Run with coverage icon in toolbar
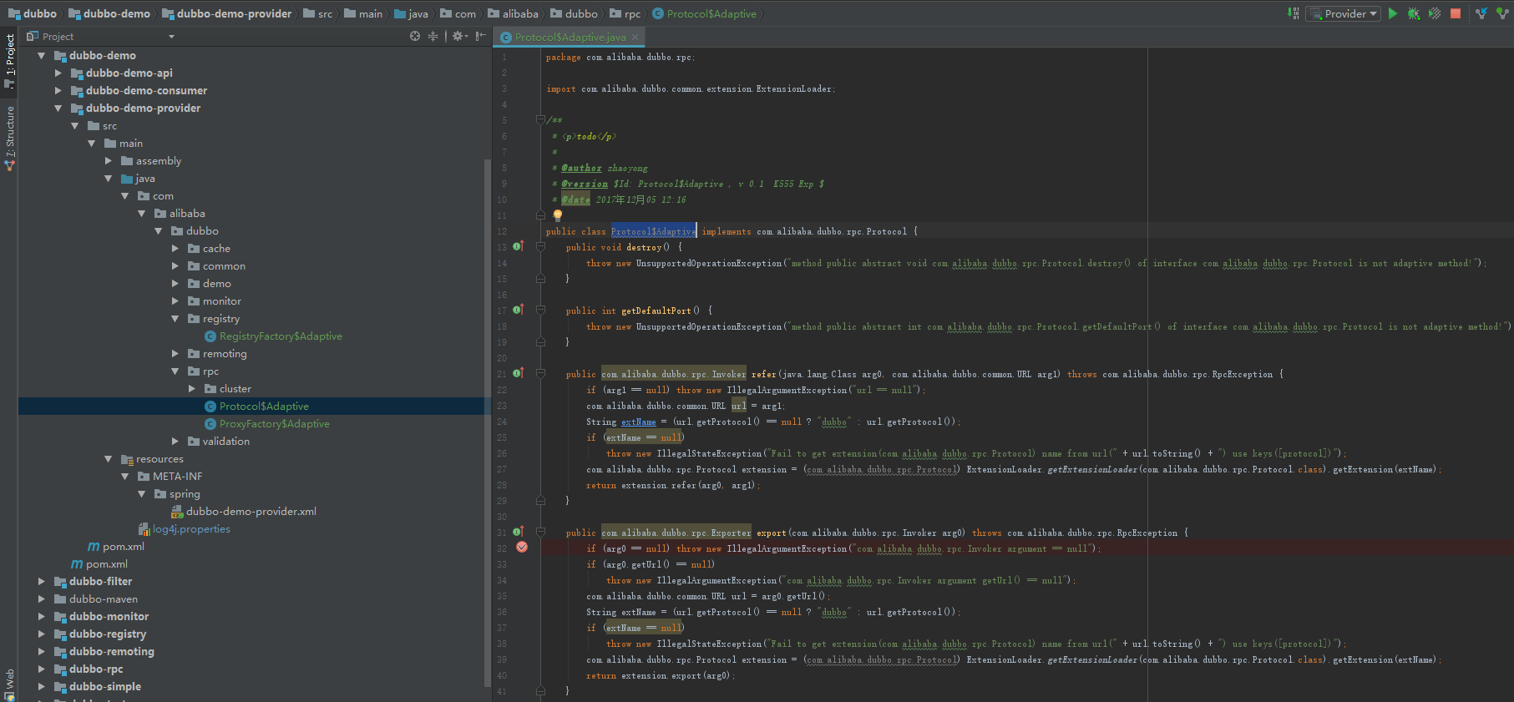1514x702 pixels. pyautogui.click(x=1434, y=13)
